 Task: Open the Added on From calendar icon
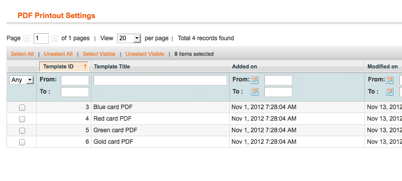point(255,80)
